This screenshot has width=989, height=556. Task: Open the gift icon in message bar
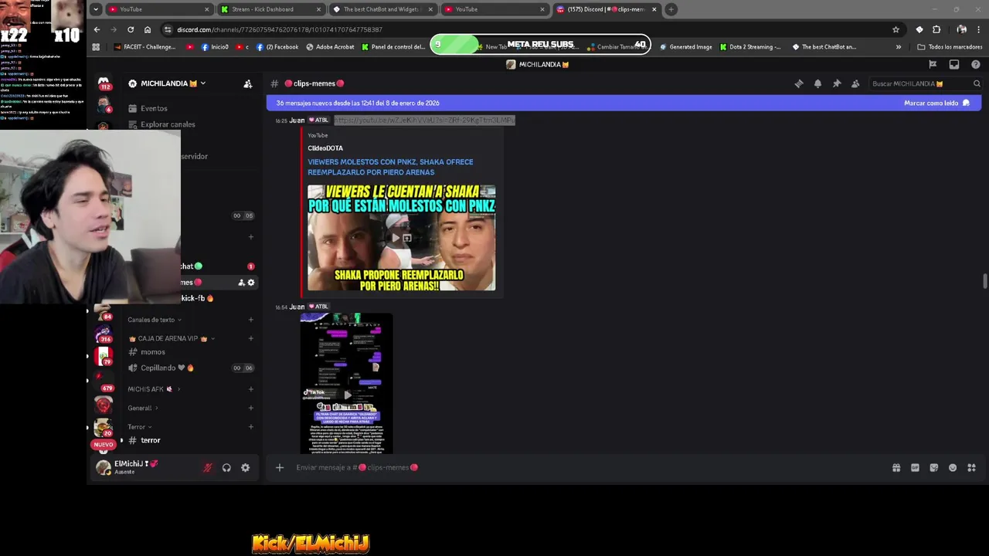click(x=896, y=467)
